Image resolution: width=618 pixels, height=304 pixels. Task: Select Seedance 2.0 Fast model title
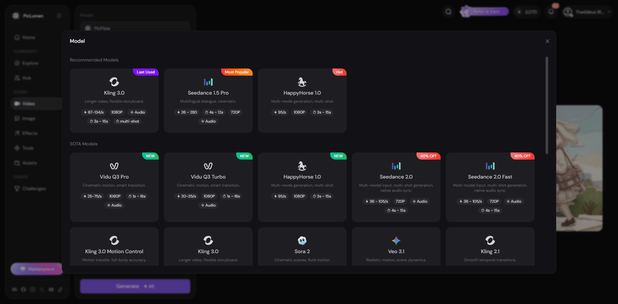tap(490, 177)
